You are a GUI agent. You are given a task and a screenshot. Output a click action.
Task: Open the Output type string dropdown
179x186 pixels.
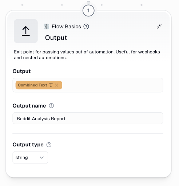point(30,158)
